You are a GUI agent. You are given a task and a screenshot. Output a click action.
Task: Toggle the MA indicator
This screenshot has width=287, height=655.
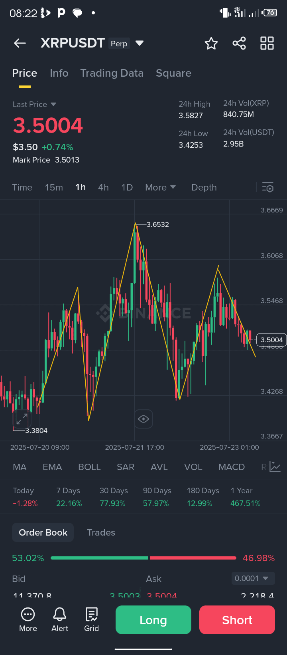click(20, 467)
